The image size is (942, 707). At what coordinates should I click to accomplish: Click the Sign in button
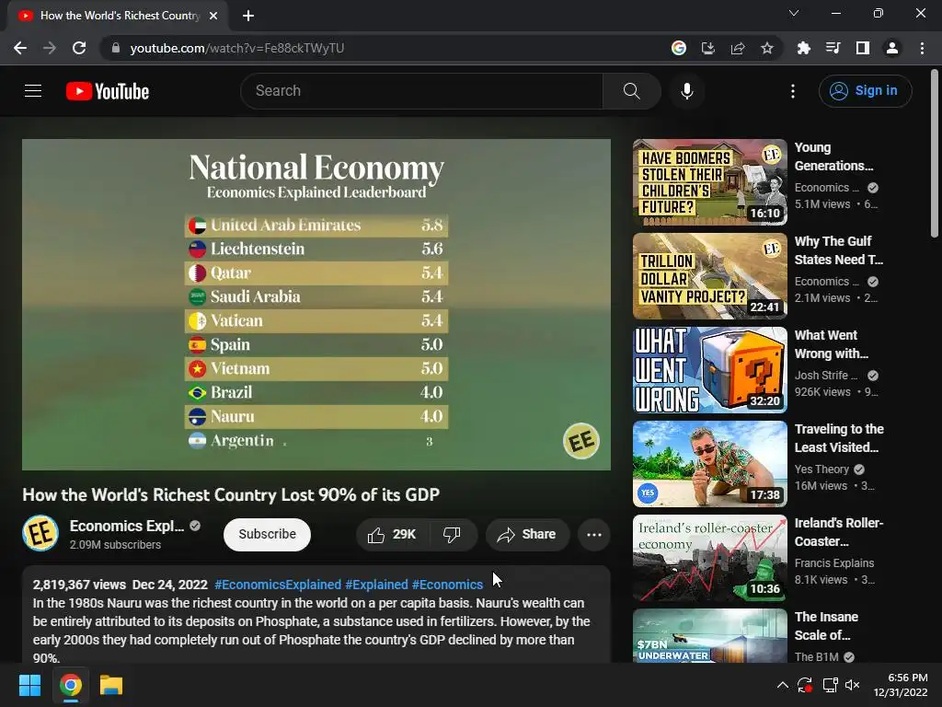[x=865, y=91]
